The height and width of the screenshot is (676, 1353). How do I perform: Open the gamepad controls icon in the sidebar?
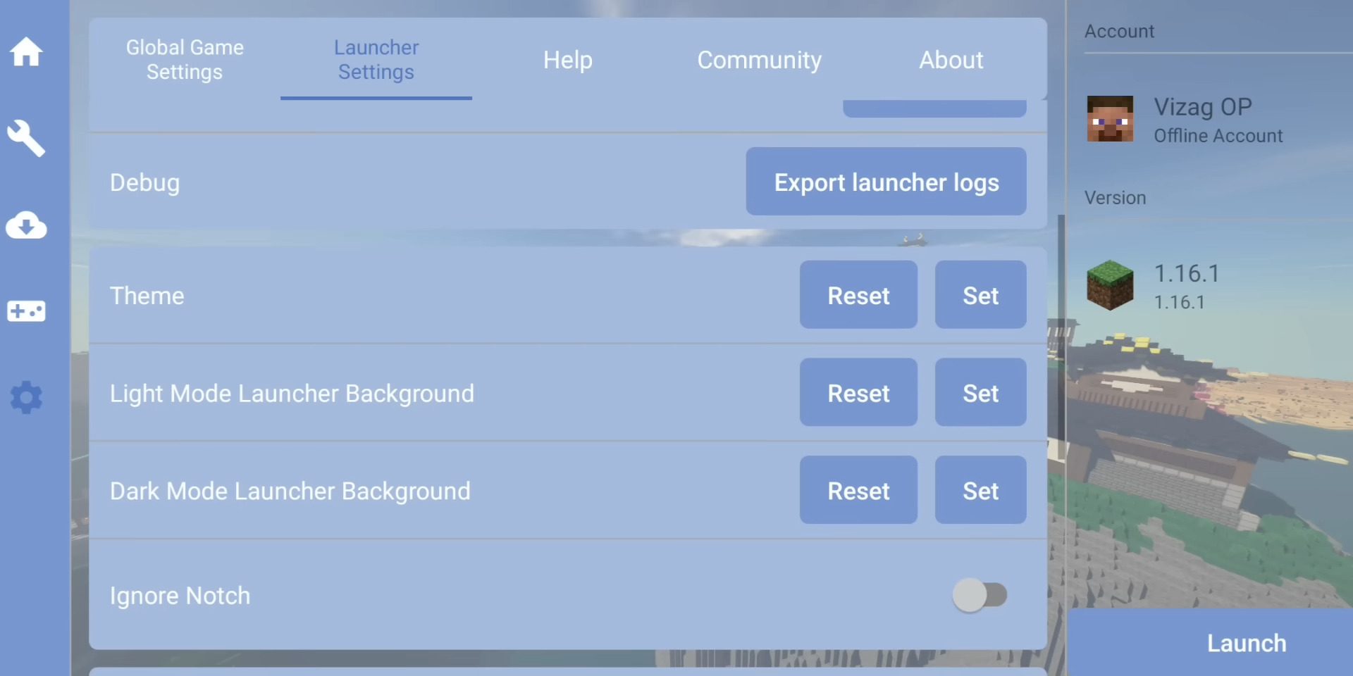[x=26, y=311]
